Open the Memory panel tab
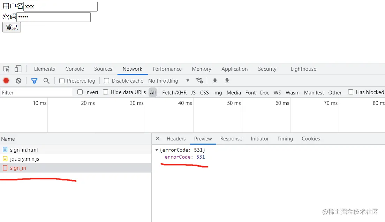 (201, 69)
